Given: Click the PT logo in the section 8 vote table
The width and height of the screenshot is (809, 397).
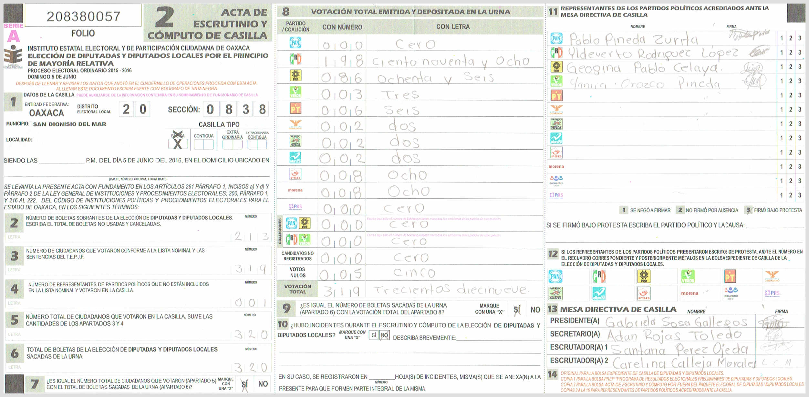Looking at the screenshot, I should pos(296,108).
